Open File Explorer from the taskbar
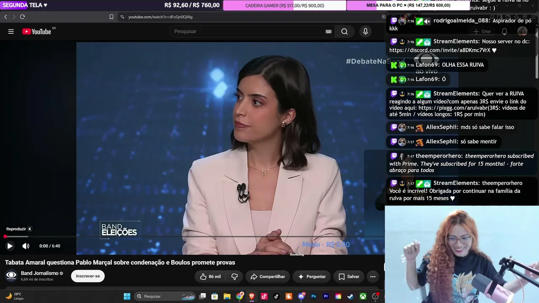 click(x=227, y=296)
